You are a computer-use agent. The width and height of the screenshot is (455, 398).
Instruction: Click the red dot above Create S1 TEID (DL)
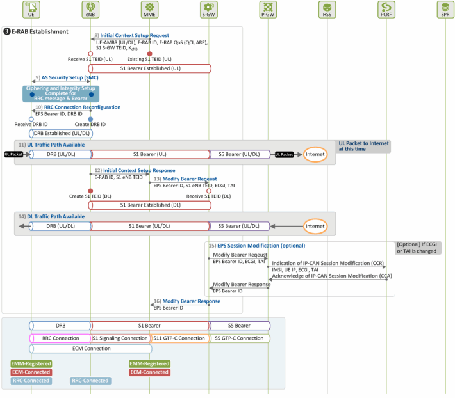pyautogui.click(x=90, y=191)
